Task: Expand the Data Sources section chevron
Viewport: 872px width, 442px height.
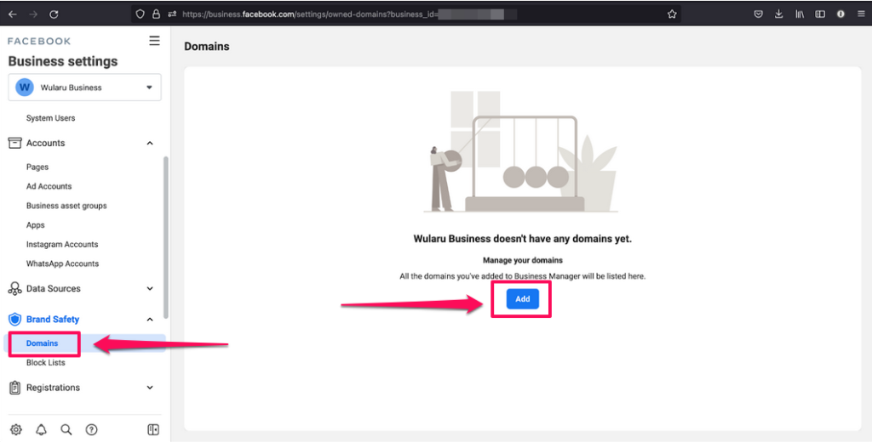Action: [150, 289]
